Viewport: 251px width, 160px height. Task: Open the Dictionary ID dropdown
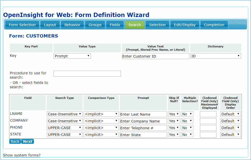pyautogui.click(x=215, y=56)
